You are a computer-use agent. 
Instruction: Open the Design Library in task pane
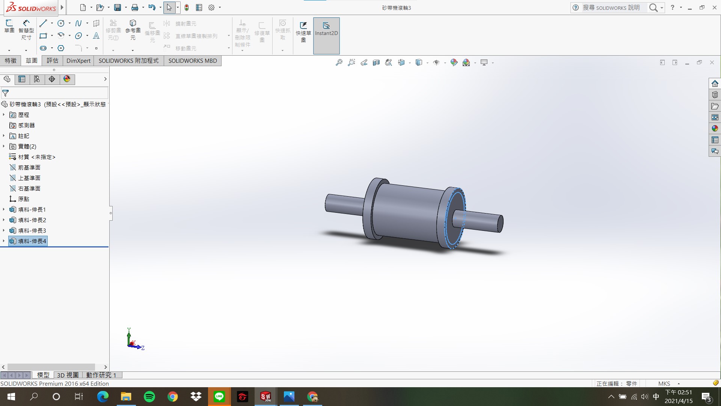(715, 95)
